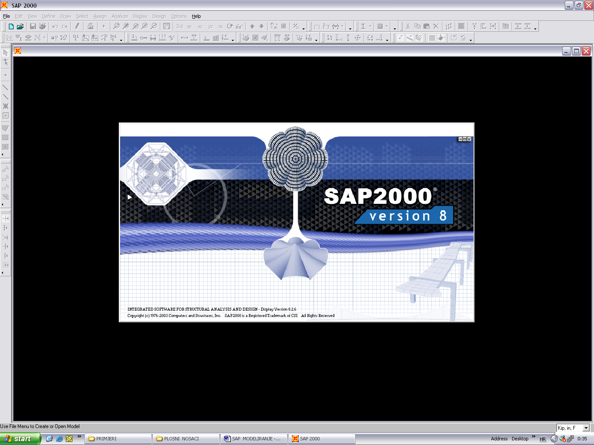Click the Internet Explorer quick launch icon
Screen dimensions: 594x445
coord(59,439)
